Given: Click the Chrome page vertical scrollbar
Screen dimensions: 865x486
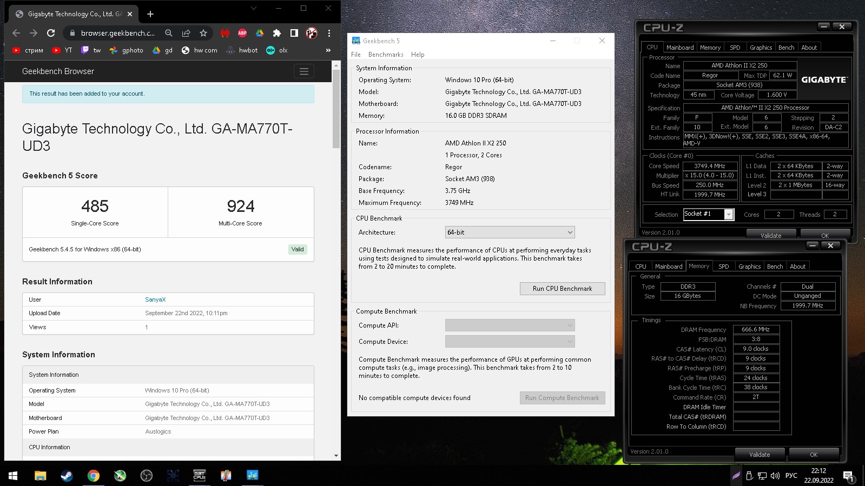Looking at the screenshot, I should [336, 108].
